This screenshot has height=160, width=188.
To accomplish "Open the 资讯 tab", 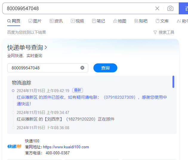I will [x=56, y=21].
